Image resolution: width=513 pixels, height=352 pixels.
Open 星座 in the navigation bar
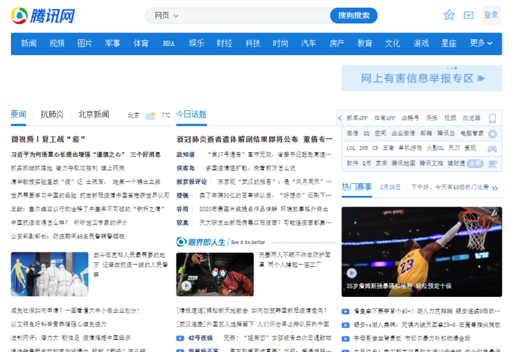[449, 44]
